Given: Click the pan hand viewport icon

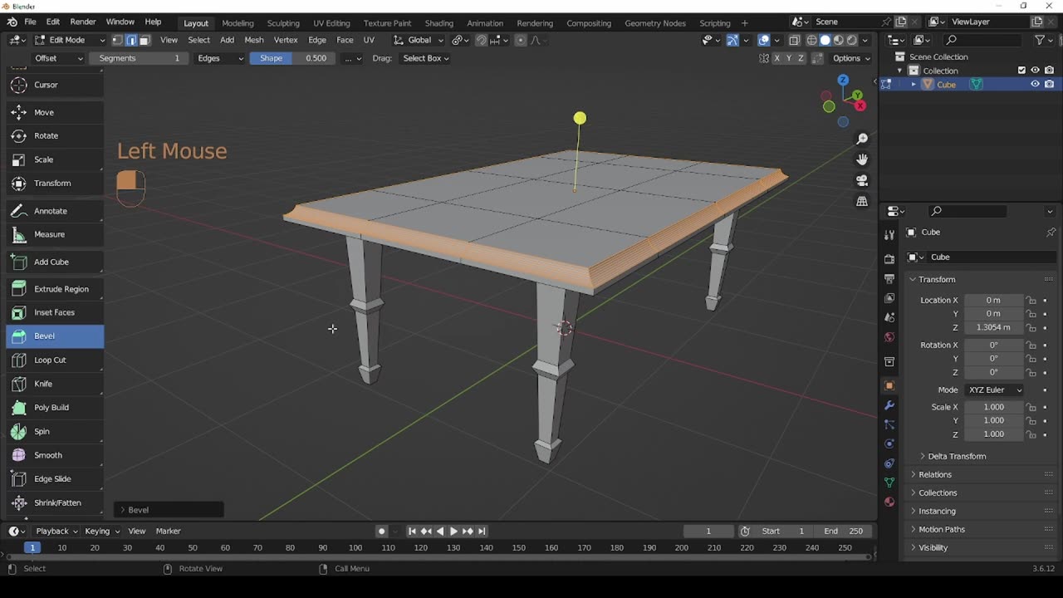Looking at the screenshot, I should [x=862, y=159].
